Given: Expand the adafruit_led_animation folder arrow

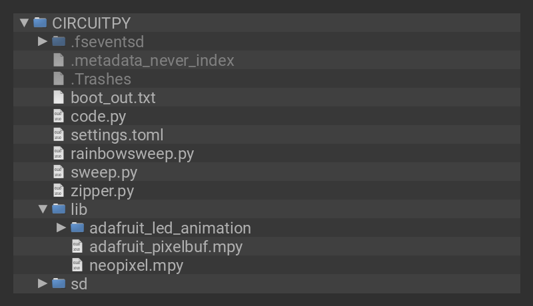Looking at the screenshot, I should (x=61, y=228).
